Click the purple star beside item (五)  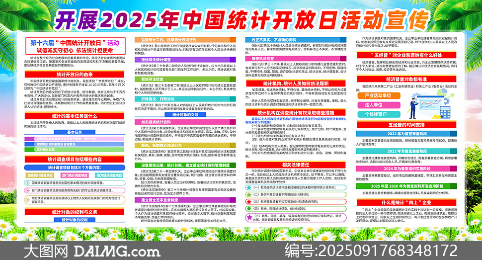pyautogui.click(x=249, y=217)
